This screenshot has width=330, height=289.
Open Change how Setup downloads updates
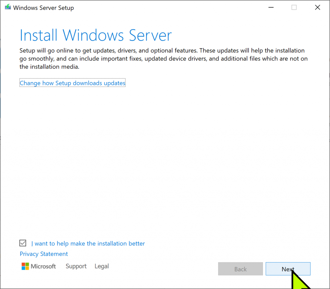click(73, 83)
